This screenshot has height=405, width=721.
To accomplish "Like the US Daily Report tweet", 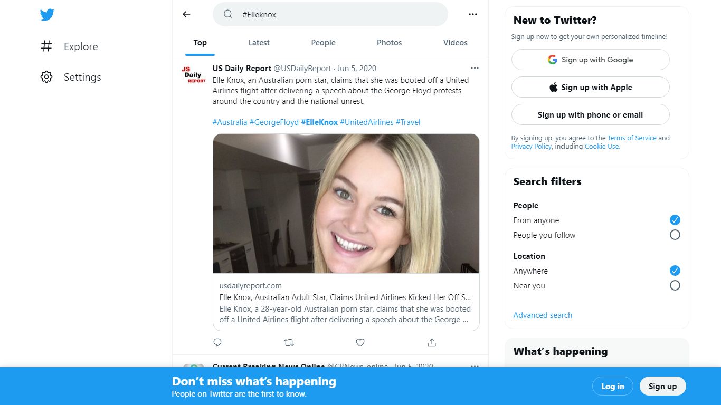I will point(360,343).
